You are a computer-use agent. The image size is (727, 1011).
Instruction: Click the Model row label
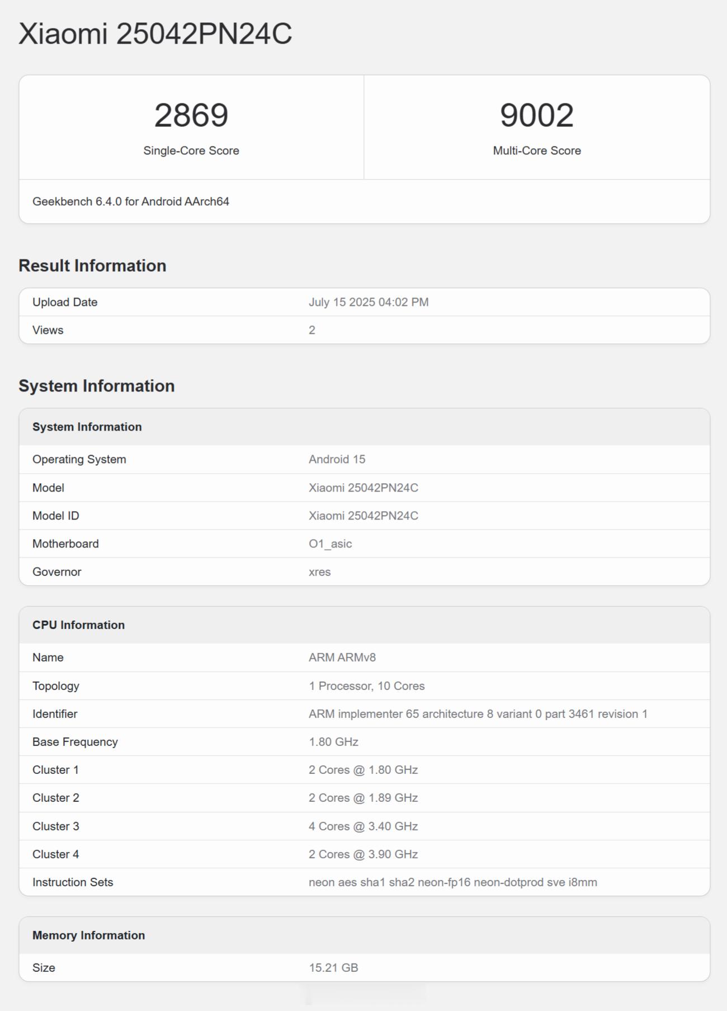[48, 488]
